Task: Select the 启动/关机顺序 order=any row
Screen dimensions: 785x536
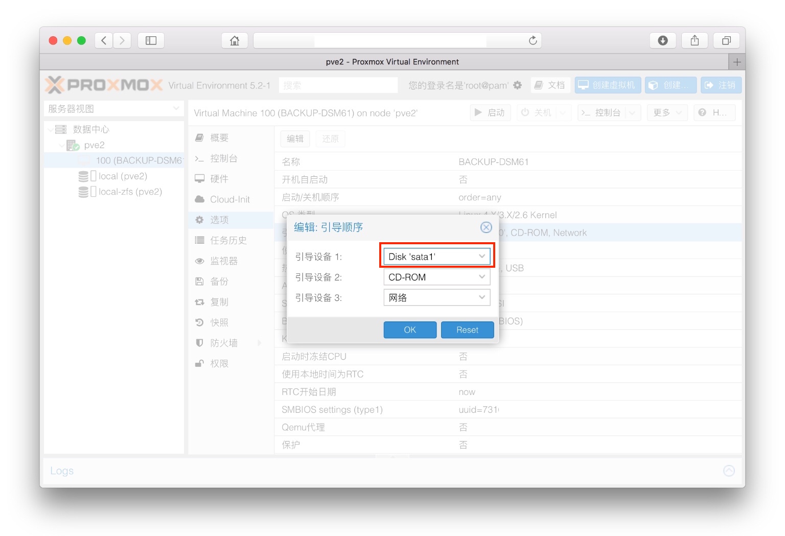Action: 508,197
